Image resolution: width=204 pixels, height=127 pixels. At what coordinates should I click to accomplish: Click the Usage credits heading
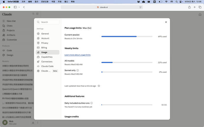72,116
